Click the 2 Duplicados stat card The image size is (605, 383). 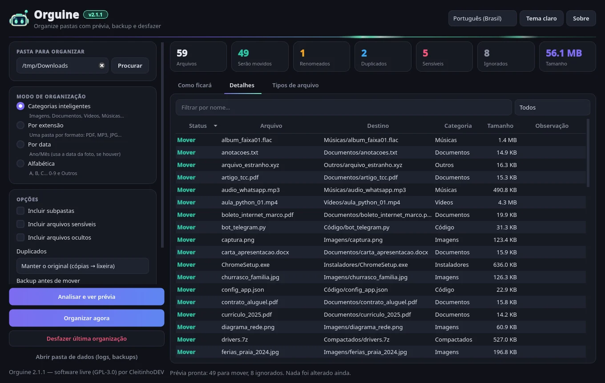[383, 57]
